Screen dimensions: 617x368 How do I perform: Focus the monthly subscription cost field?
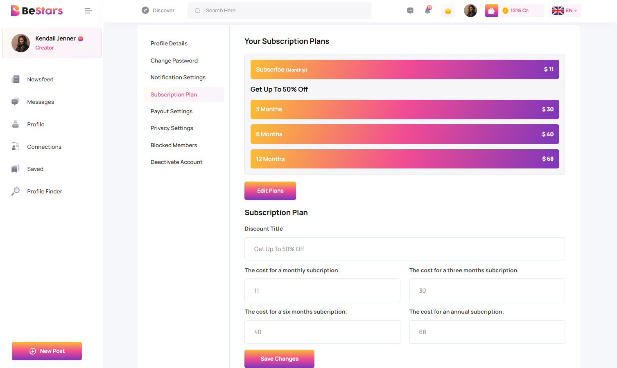pos(322,290)
